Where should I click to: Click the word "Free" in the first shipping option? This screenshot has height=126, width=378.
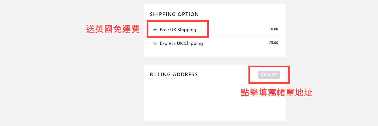(x=164, y=30)
